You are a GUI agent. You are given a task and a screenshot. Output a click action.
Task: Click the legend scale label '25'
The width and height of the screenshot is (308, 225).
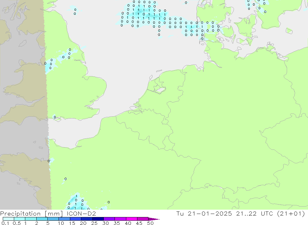tap(94, 223)
